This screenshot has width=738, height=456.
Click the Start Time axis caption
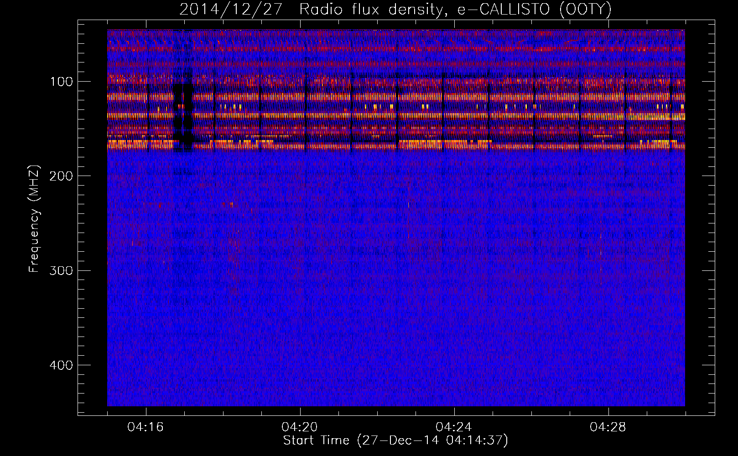point(395,440)
